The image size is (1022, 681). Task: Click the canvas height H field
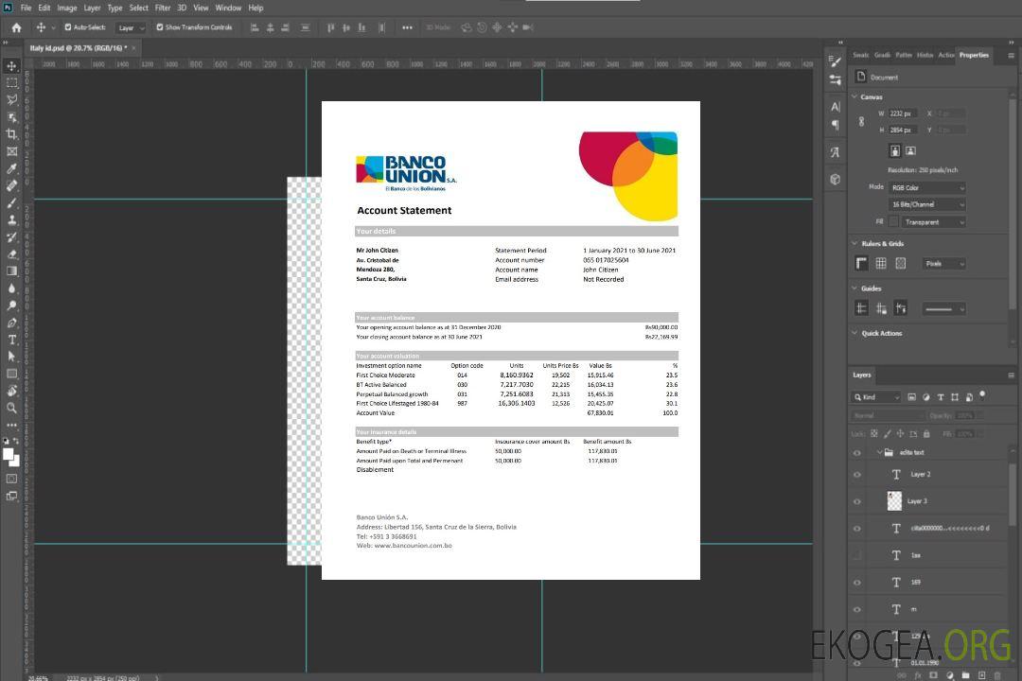click(903, 131)
